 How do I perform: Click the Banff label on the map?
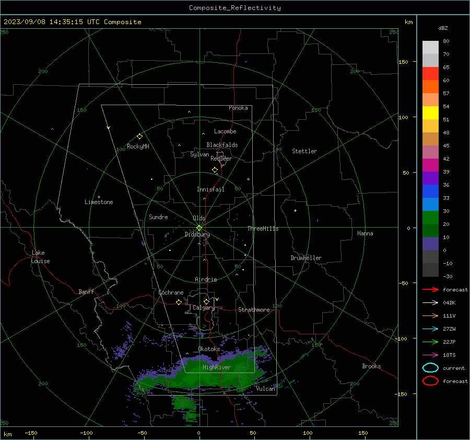[x=86, y=291]
